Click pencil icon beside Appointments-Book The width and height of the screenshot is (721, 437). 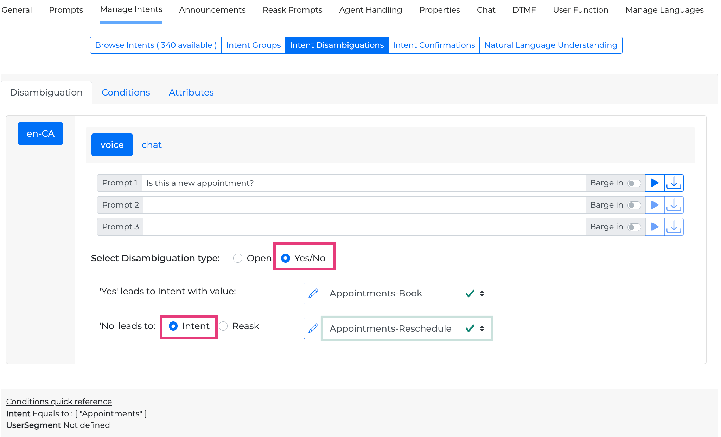pyautogui.click(x=313, y=293)
